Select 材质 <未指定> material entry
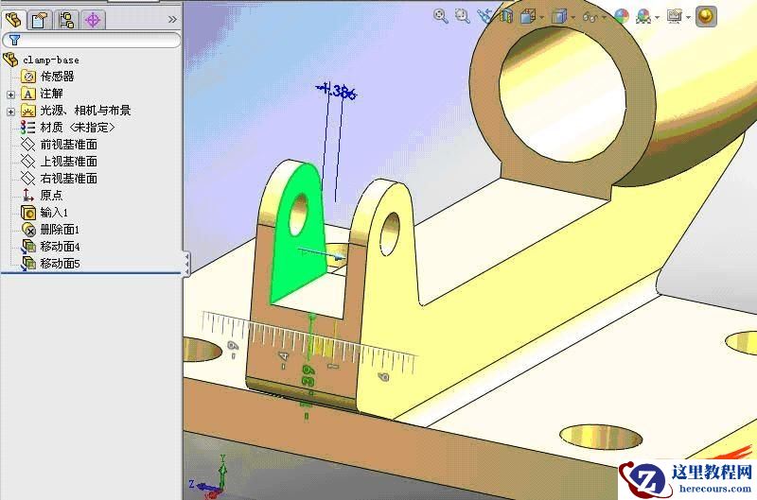The image size is (757, 500). click(x=78, y=128)
